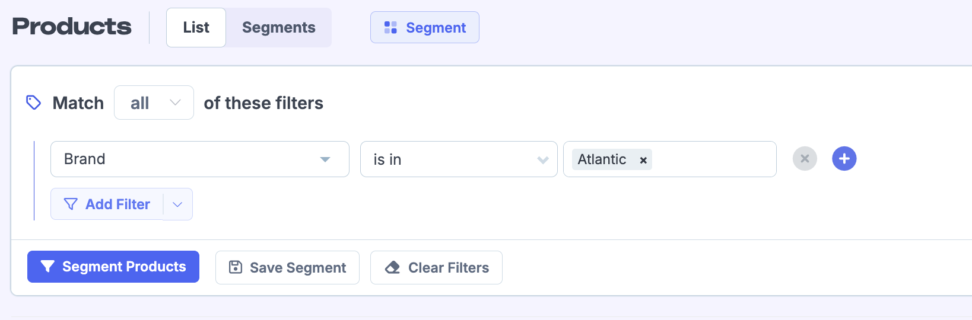Image resolution: width=972 pixels, height=320 pixels.
Task: Click the Save Segment button
Action: click(x=287, y=268)
